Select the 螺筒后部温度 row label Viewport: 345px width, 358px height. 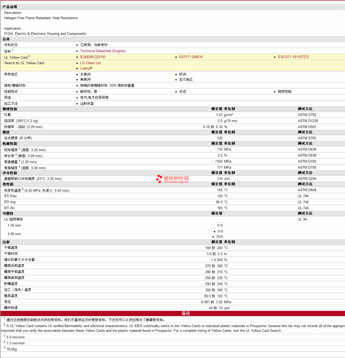pyautogui.click(x=14, y=266)
